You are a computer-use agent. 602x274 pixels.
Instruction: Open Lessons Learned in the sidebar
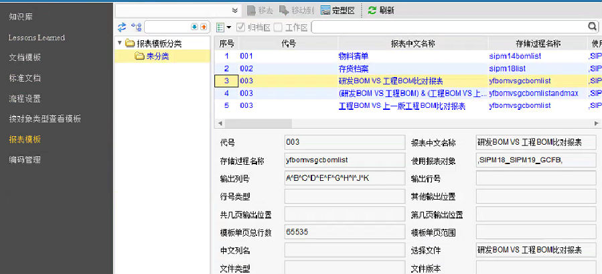36,38
